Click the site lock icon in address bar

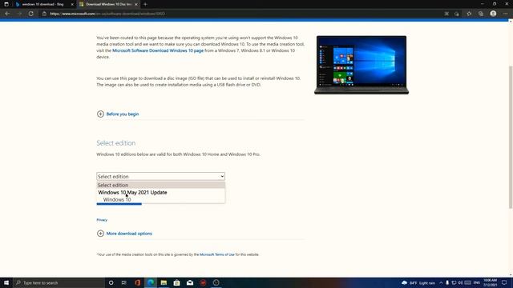[x=44, y=14]
